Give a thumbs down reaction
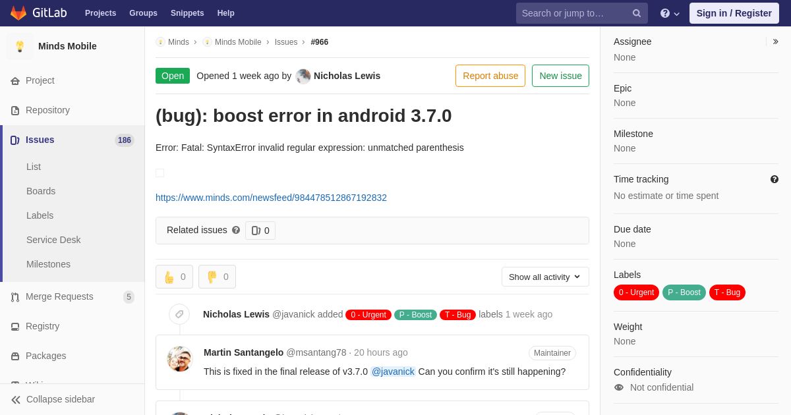791x415 pixels. pos(217,277)
